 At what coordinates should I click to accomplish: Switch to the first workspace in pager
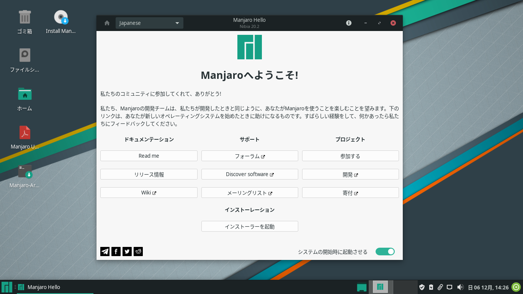(x=380, y=287)
